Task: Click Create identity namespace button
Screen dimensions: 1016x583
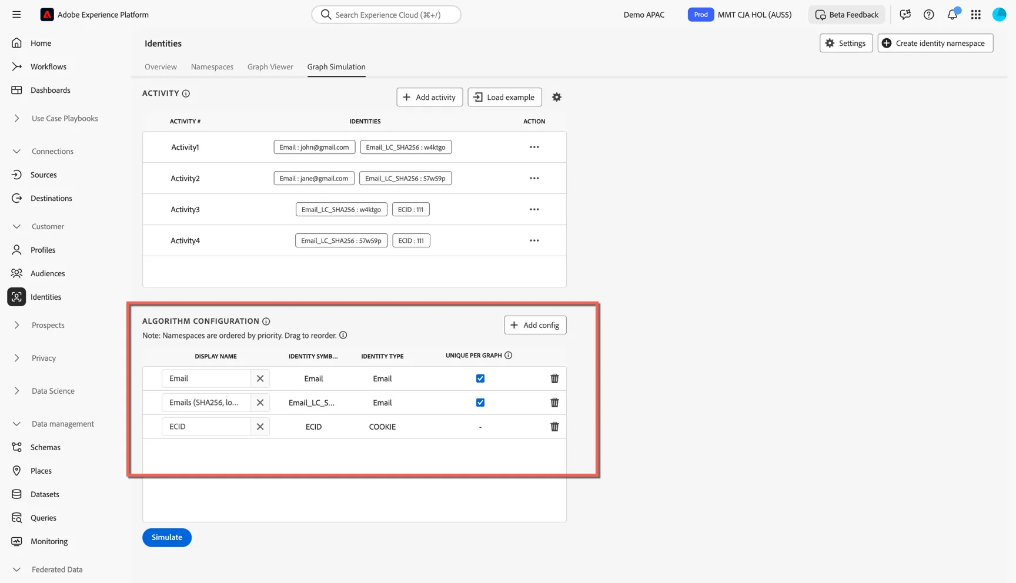Action: [935, 43]
